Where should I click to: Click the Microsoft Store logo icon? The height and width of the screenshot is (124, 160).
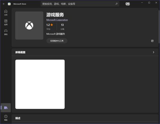click(9, 4)
